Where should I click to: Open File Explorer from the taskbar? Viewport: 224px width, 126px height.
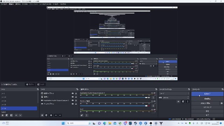point(110,123)
